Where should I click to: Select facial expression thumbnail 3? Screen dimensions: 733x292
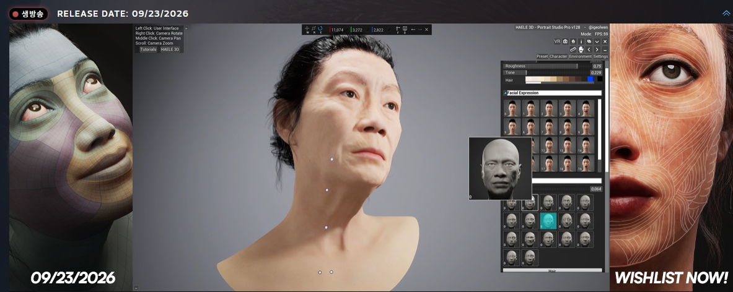(568, 108)
